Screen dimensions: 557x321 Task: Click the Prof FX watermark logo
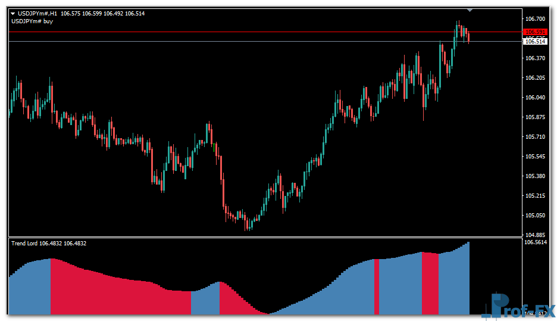[518, 306]
